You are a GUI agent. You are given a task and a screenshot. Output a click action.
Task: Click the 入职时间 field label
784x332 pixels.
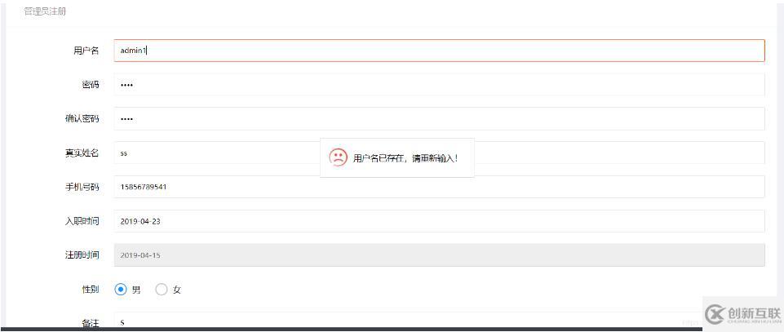(82, 221)
